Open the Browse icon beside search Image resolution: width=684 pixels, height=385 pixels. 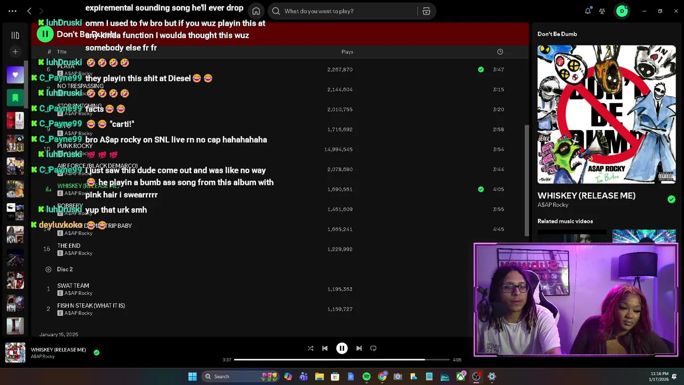pyautogui.click(x=426, y=11)
